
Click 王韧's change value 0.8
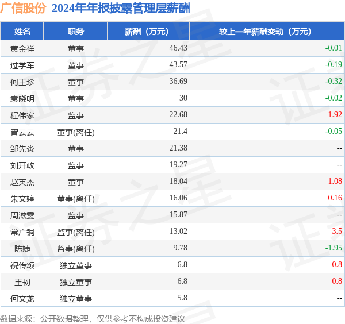pyautogui.click(x=337, y=281)
